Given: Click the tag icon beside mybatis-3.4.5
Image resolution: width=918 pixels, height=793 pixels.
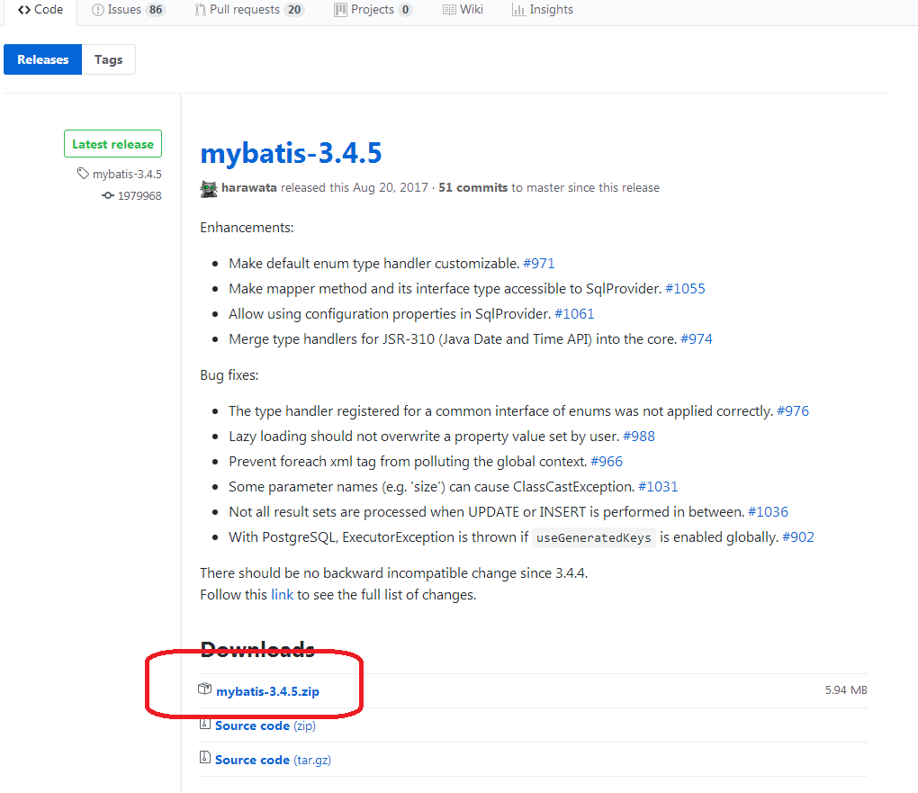Looking at the screenshot, I should pyautogui.click(x=83, y=174).
